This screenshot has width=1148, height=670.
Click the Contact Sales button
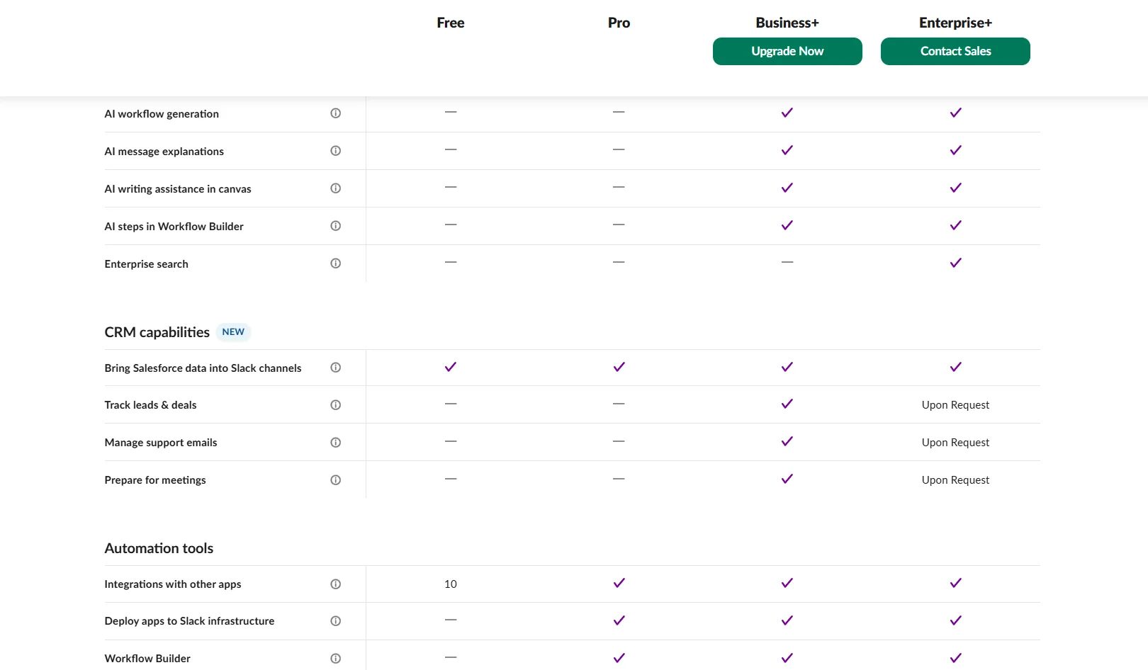click(x=955, y=51)
